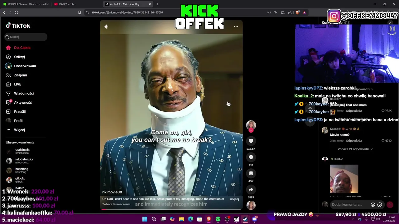Open the spinning sound disc under the share count
This screenshot has width=399, height=224.
(251, 205)
